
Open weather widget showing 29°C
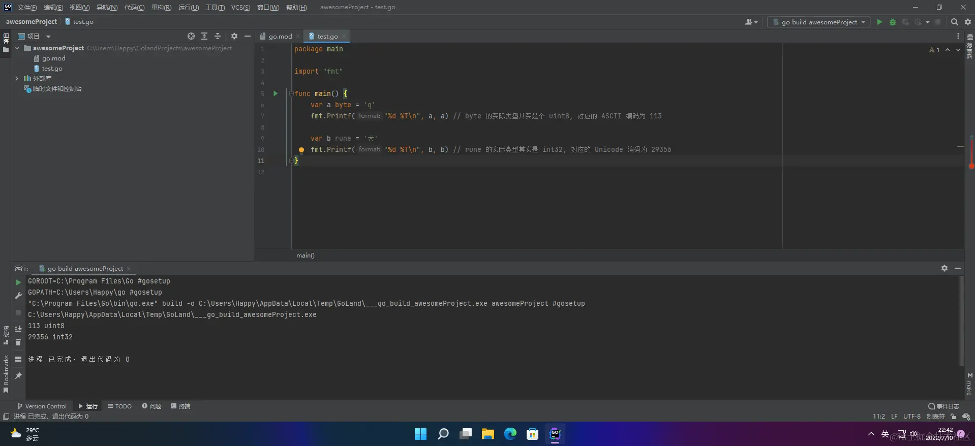click(x=25, y=434)
